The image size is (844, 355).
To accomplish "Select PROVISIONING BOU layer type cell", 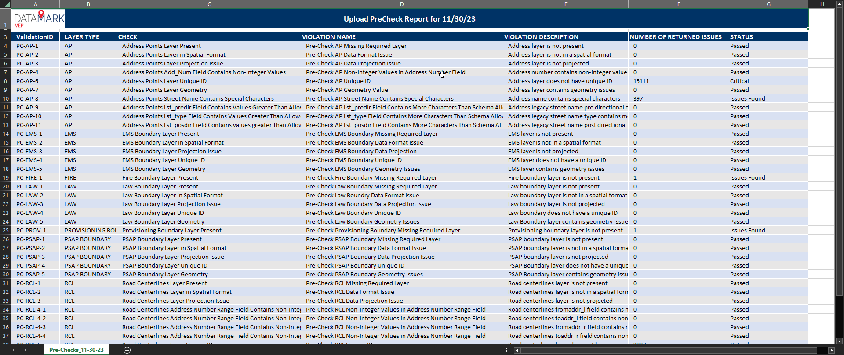I will tap(88, 230).
